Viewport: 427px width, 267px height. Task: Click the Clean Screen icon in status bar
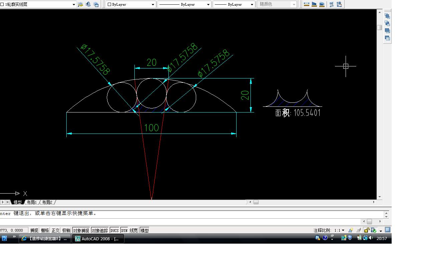click(388, 230)
